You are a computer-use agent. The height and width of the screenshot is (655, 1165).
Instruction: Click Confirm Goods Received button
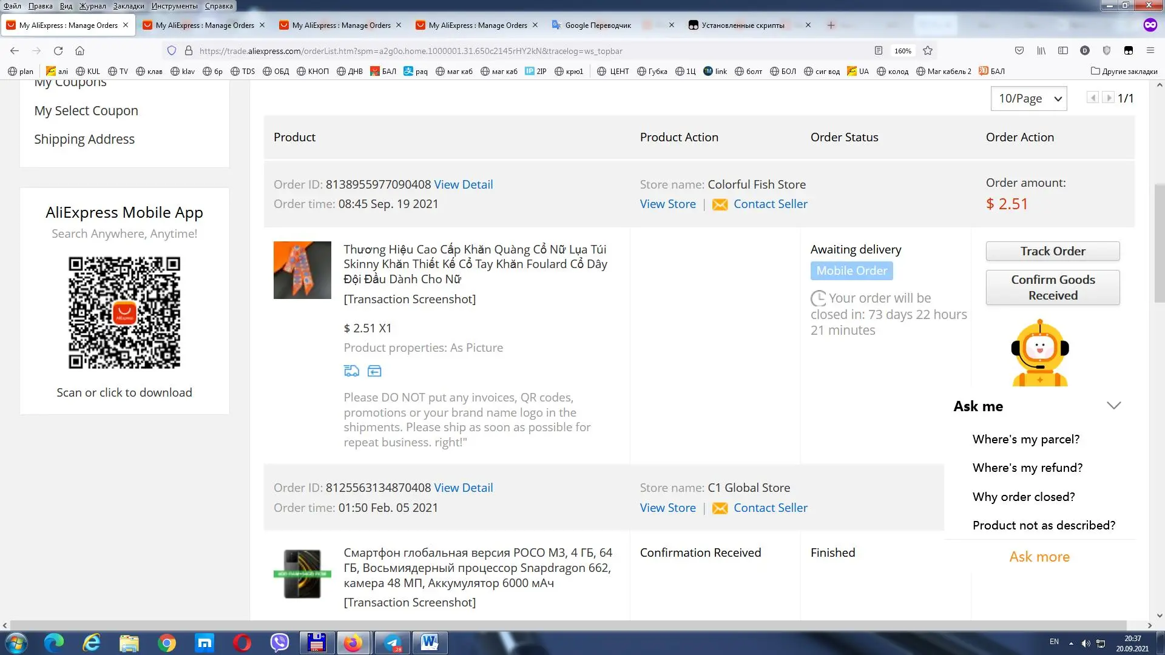tap(1053, 287)
